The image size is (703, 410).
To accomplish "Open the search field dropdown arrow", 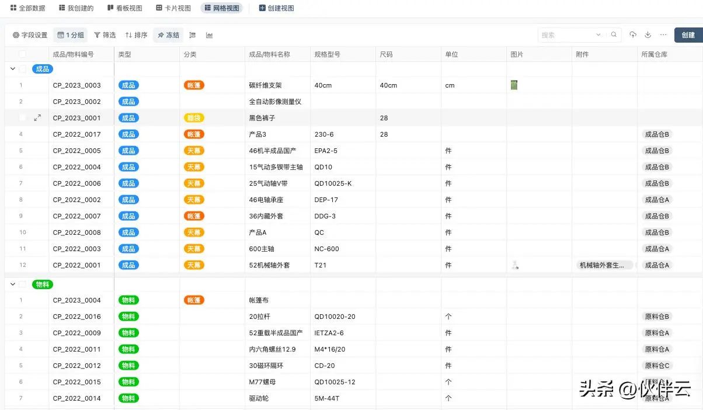I will pos(598,35).
